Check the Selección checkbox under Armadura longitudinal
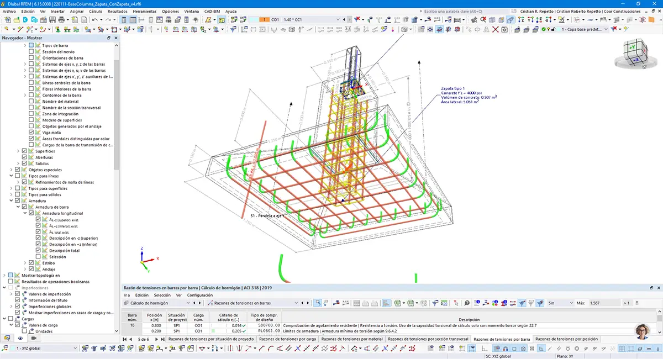Image resolution: width=663 pixels, height=359 pixels. pyautogui.click(x=38, y=257)
